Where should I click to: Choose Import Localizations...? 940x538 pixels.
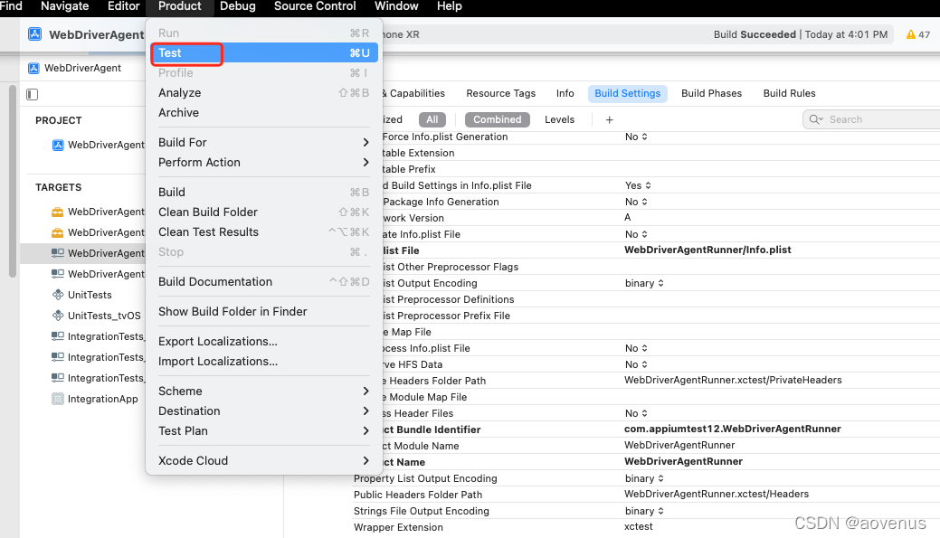click(x=264, y=362)
